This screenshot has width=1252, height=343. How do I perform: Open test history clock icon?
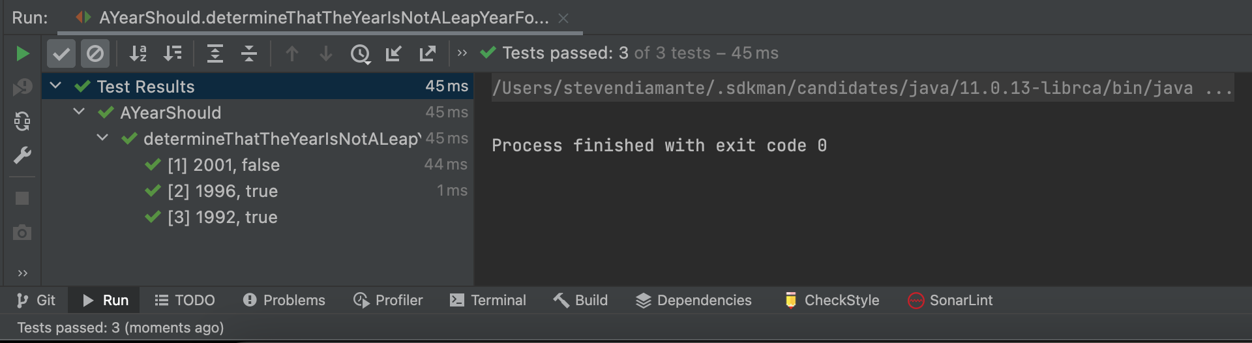360,53
